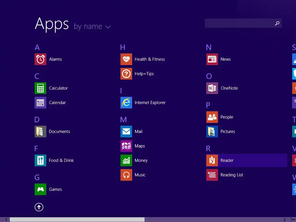Select the letter H group header
Image resolution: width=296 pixels, height=222 pixels.
click(123, 47)
